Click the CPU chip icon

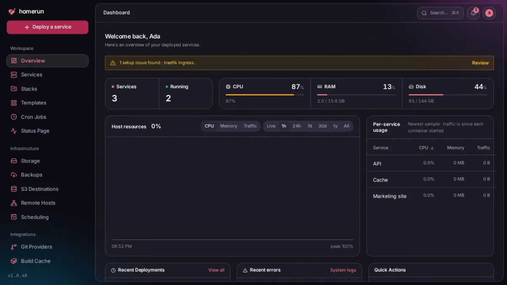click(228, 87)
